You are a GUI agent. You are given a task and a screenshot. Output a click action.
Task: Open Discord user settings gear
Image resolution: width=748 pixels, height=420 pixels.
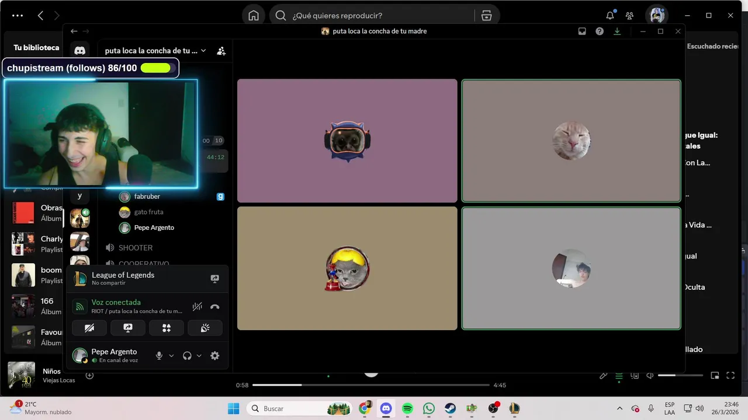(x=215, y=356)
